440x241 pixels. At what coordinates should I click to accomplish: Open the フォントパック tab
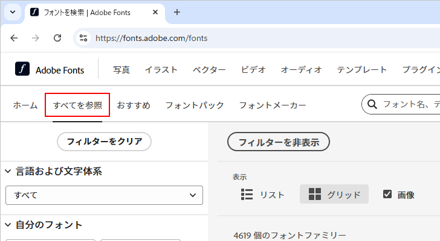pyautogui.click(x=195, y=105)
